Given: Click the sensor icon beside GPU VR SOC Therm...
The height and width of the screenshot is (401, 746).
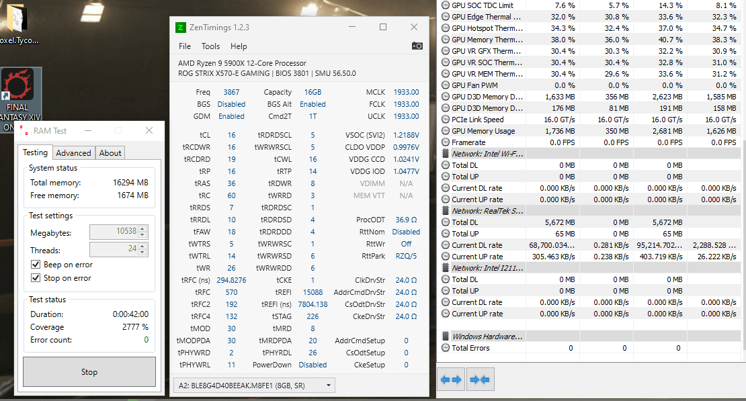Looking at the screenshot, I should tap(446, 62).
